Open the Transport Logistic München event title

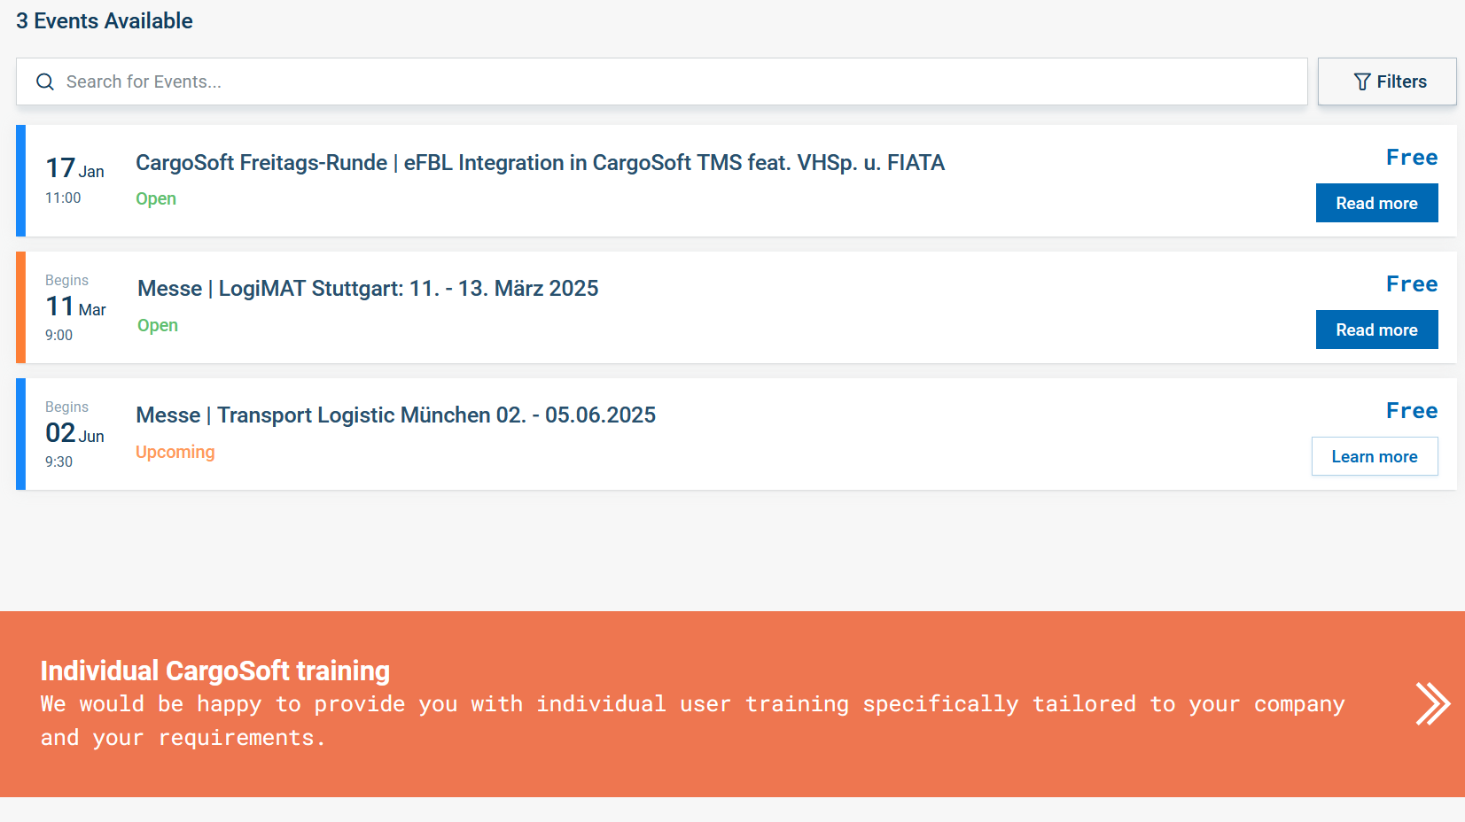395,415
